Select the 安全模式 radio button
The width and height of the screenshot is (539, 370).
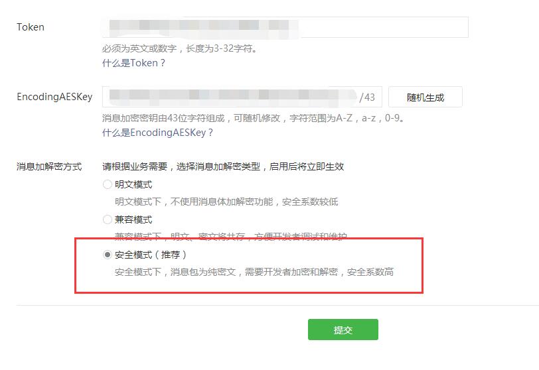click(x=108, y=255)
